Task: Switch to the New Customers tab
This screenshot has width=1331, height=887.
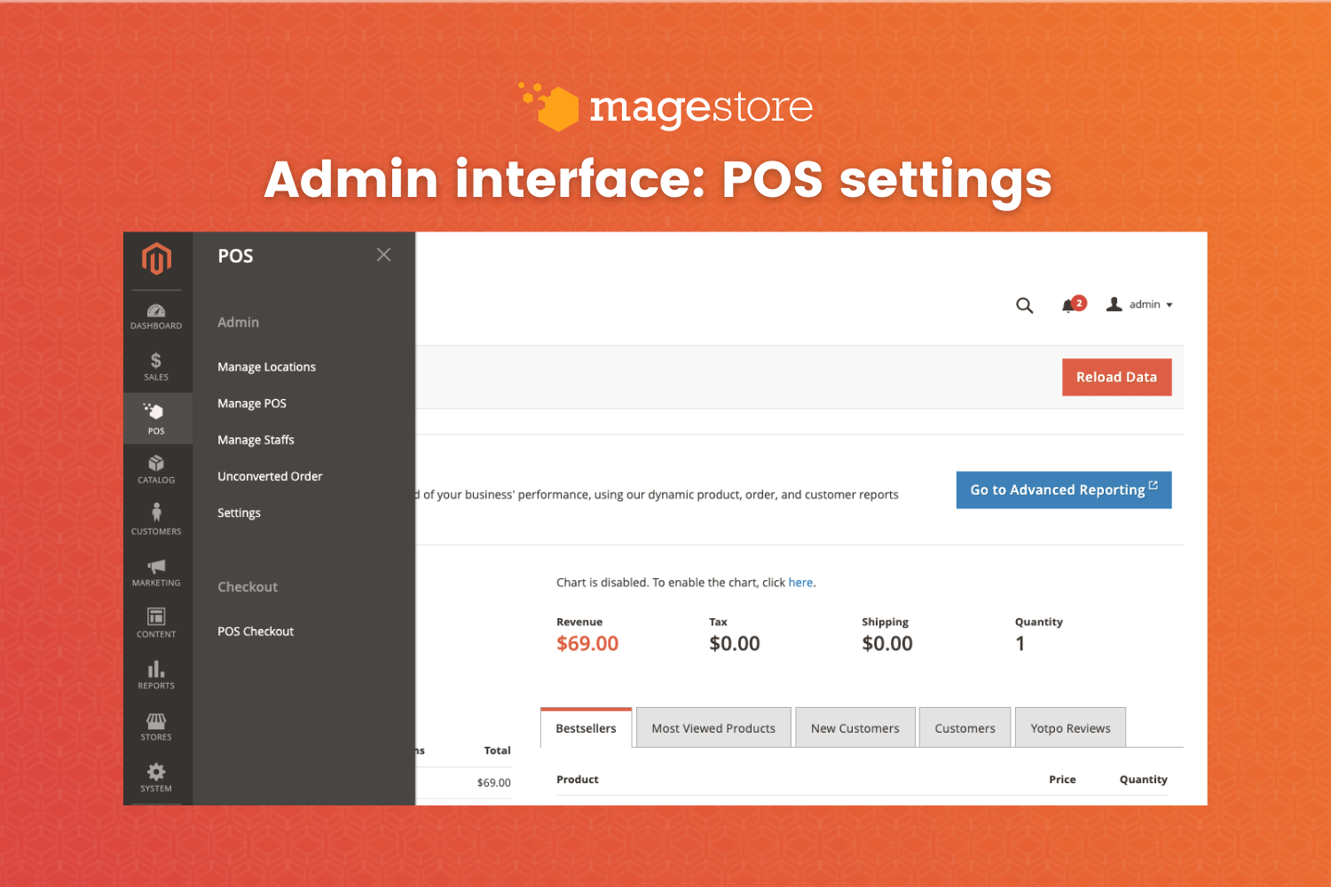Action: (x=855, y=728)
